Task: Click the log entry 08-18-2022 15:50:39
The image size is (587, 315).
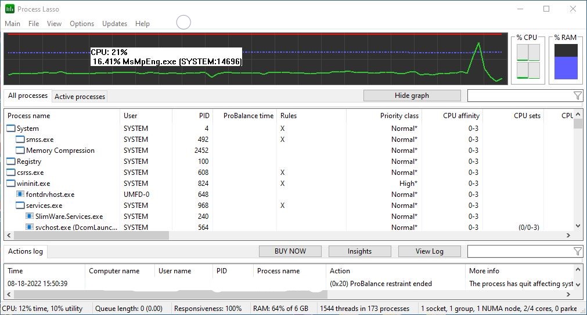Action: tap(37, 284)
